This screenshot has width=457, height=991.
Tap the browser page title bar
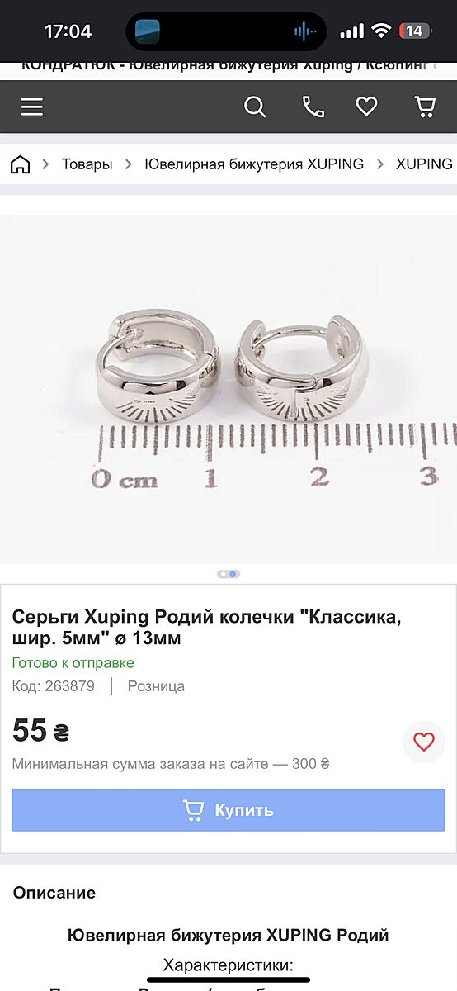228,66
